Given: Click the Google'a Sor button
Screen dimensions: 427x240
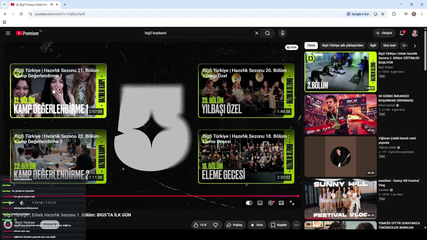Looking at the screenshot, I should 358,14.
